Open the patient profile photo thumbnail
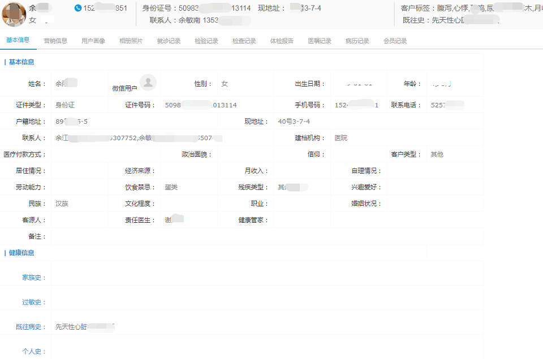 click(14, 14)
